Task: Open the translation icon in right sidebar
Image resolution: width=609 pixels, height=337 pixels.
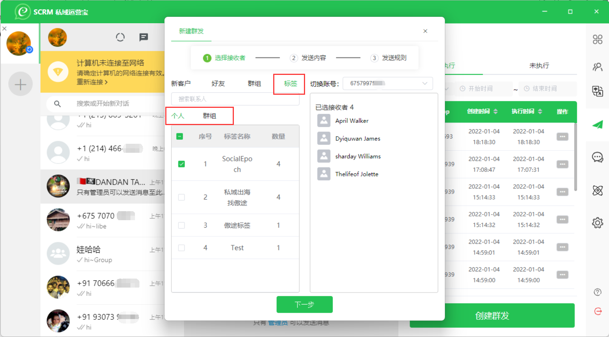Action: point(597,91)
